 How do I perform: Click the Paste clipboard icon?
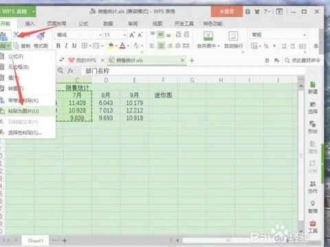pos(4,36)
